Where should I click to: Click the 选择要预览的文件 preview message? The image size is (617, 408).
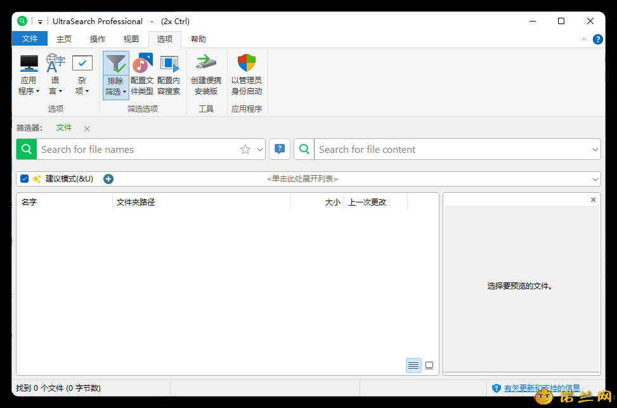[520, 286]
